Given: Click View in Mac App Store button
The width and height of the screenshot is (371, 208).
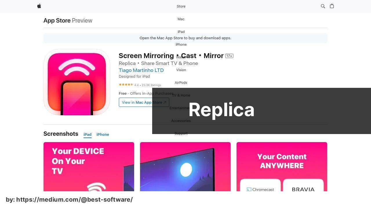Looking at the screenshot, I should click(x=144, y=102).
